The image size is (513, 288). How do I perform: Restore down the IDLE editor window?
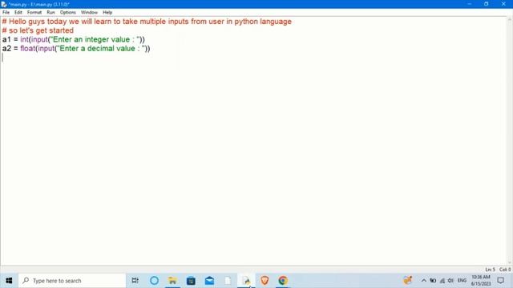(487, 4)
